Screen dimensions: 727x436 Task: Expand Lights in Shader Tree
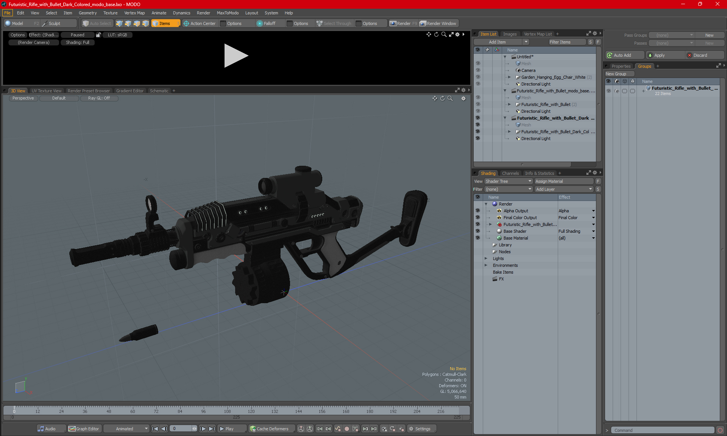tap(486, 258)
